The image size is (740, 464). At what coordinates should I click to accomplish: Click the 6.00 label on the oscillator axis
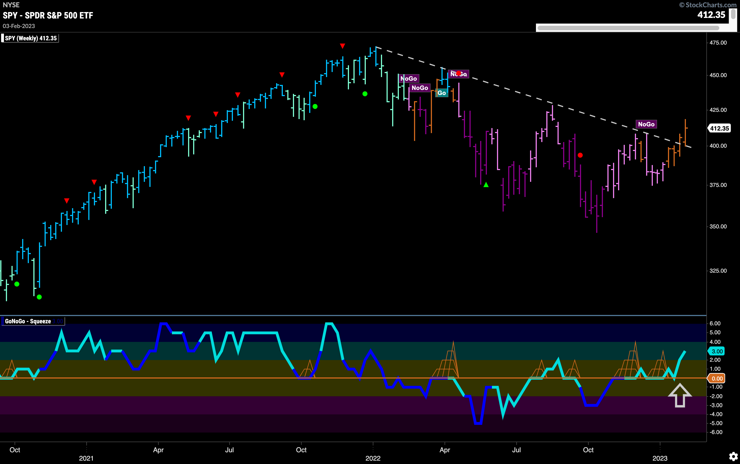[715, 323]
